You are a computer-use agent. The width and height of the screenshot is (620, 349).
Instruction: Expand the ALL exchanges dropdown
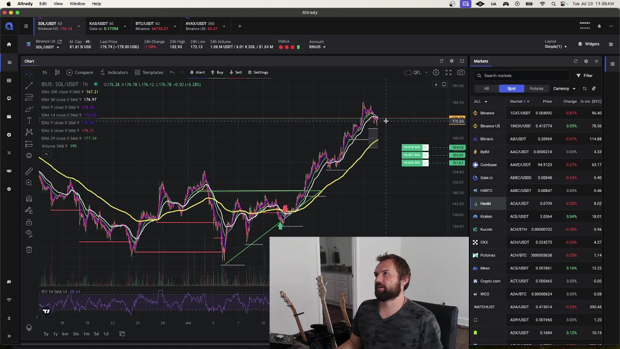tap(480, 101)
